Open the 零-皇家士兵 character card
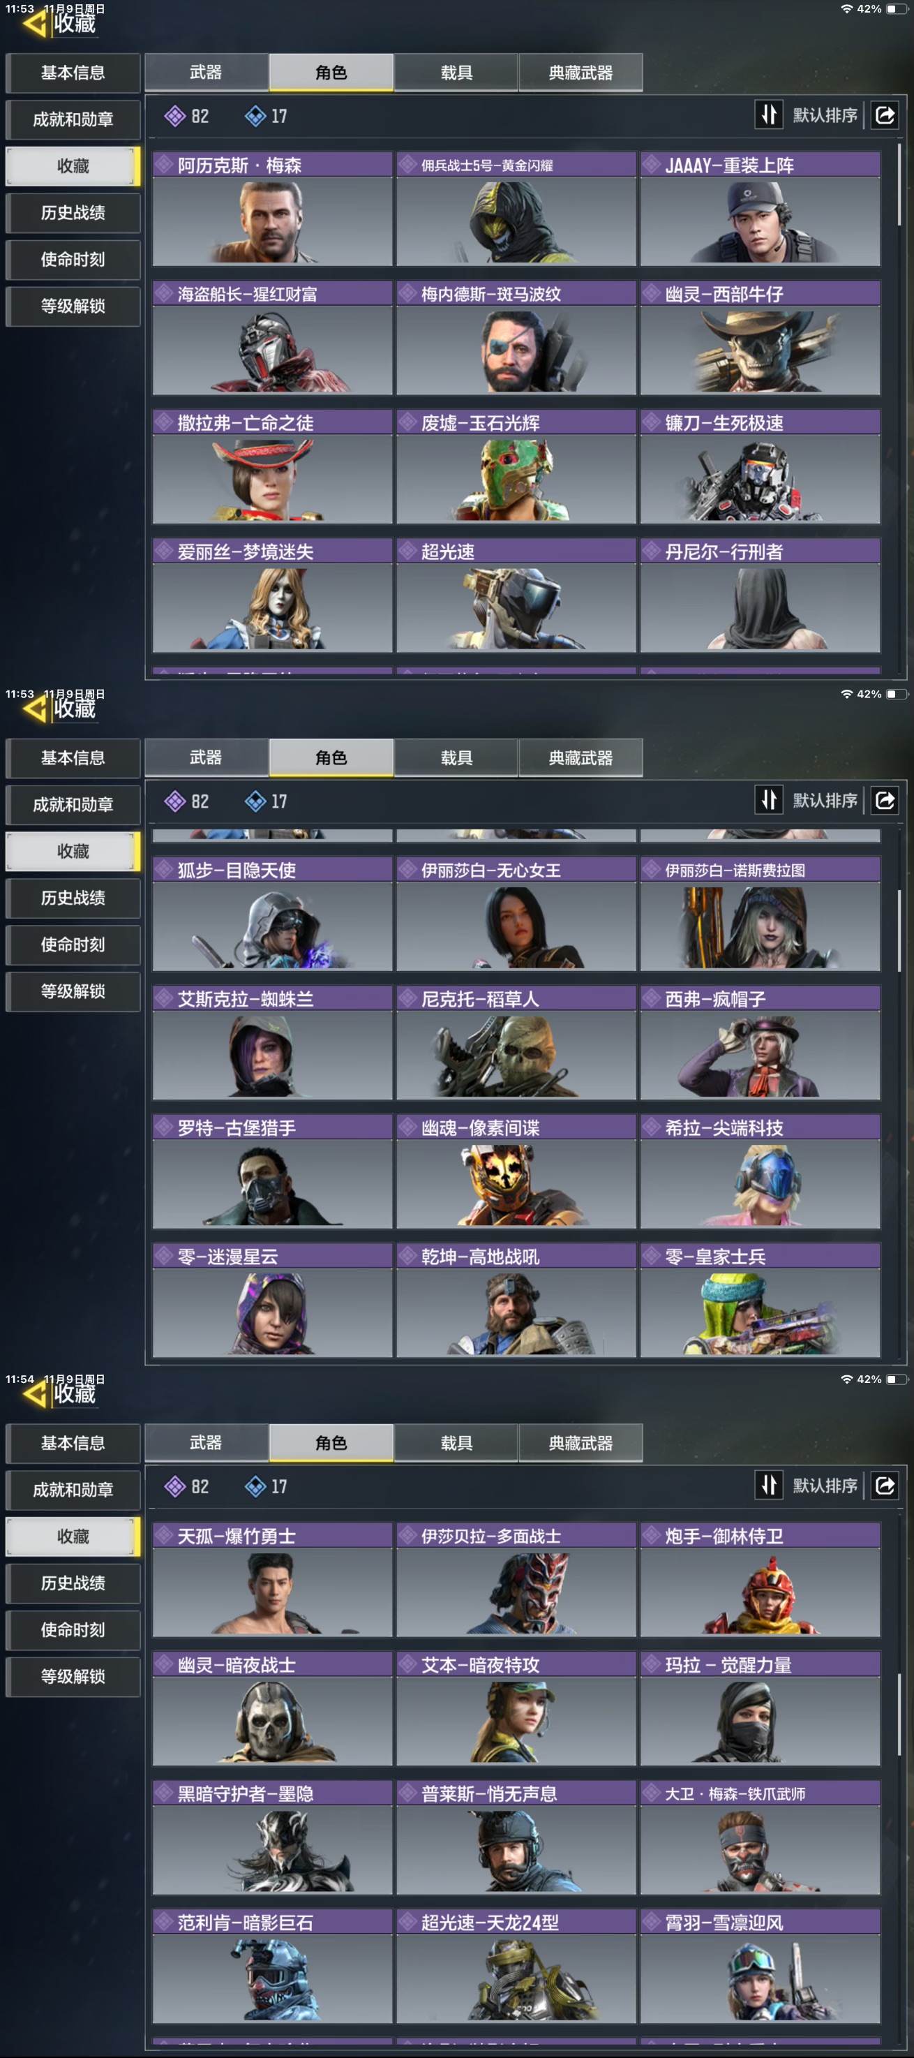This screenshot has width=914, height=2058. 760,1300
